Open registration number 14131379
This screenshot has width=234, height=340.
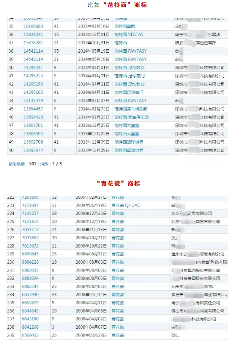click(33, 100)
